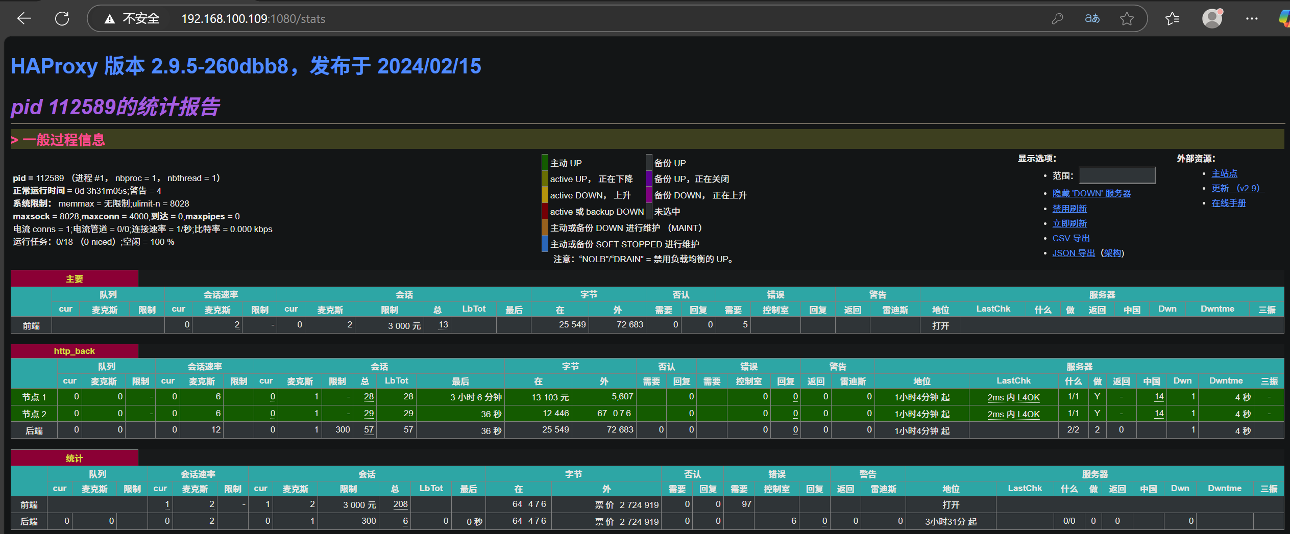Click last session '3 小时 6 分钟' for 节点 1
1290x534 pixels.
coord(476,397)
